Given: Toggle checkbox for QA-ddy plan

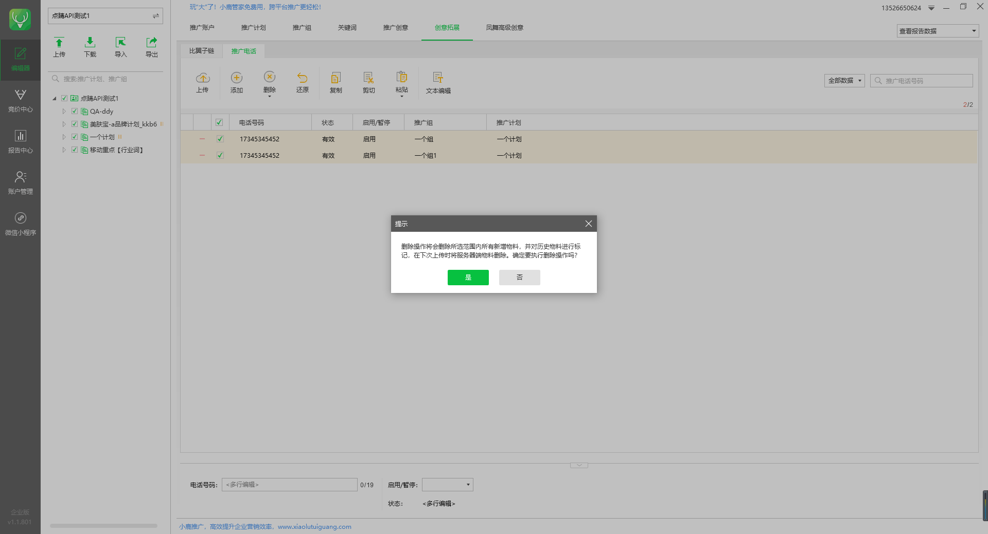Looking at the screenshot, I should click(75, 111).
